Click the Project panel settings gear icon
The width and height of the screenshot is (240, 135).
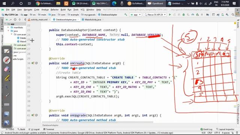[x=25, y=19]
